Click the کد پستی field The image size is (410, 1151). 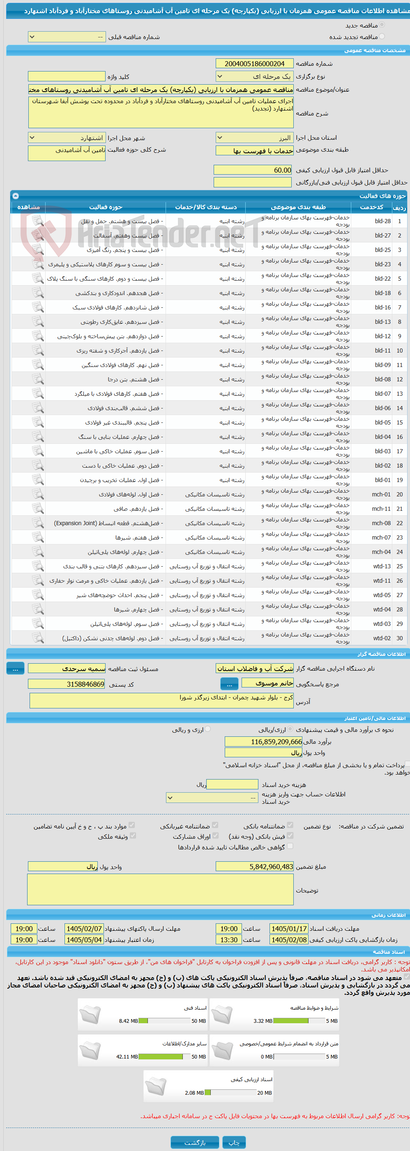click(67, 684)
